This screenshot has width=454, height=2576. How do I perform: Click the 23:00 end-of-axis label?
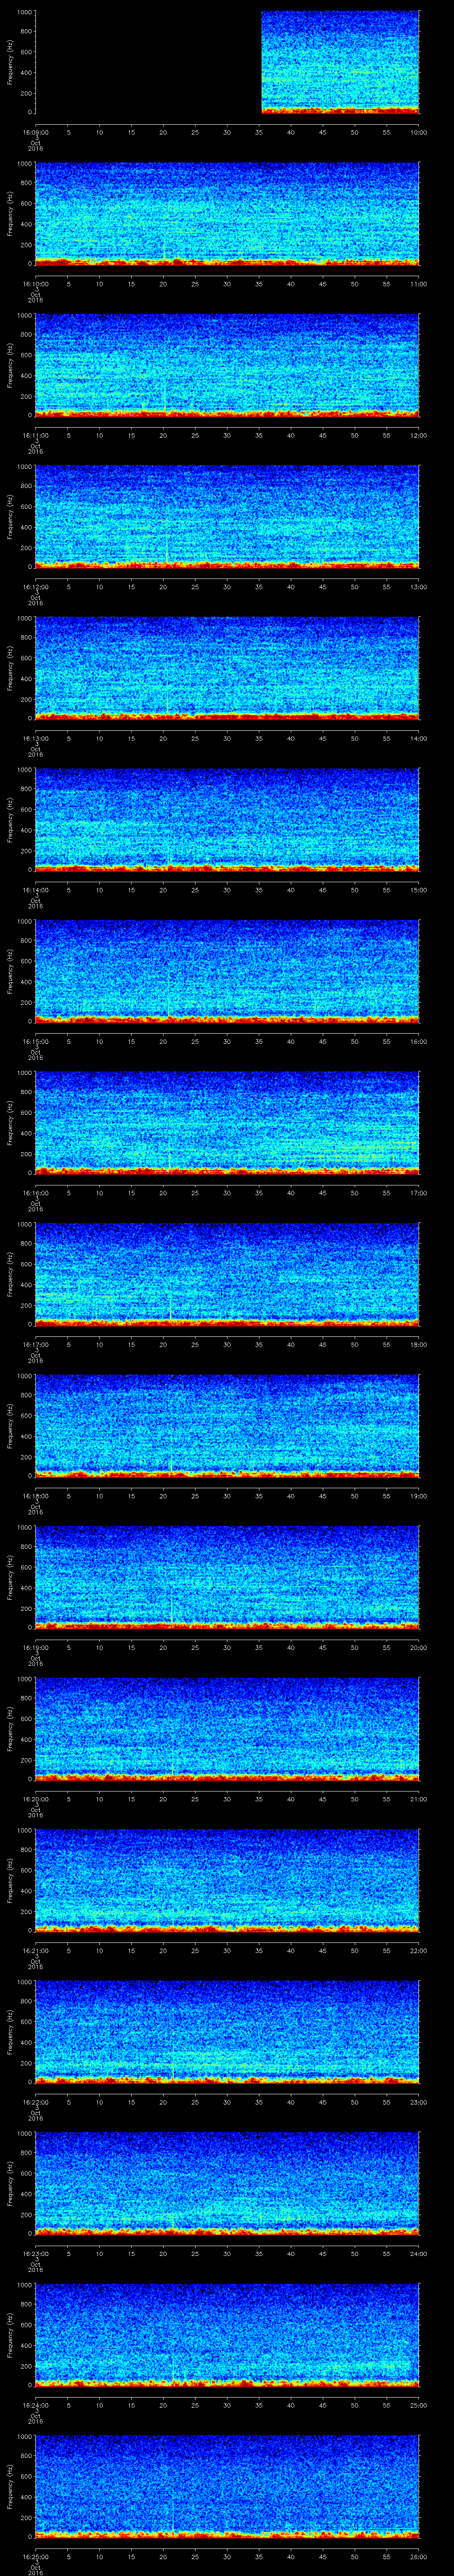click(x=418, y=2102)
